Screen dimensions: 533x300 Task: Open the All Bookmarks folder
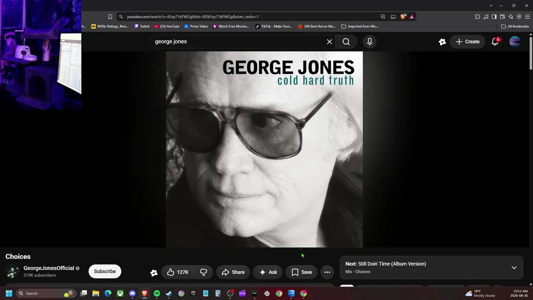pyautogui.click(x=515, y=26)
